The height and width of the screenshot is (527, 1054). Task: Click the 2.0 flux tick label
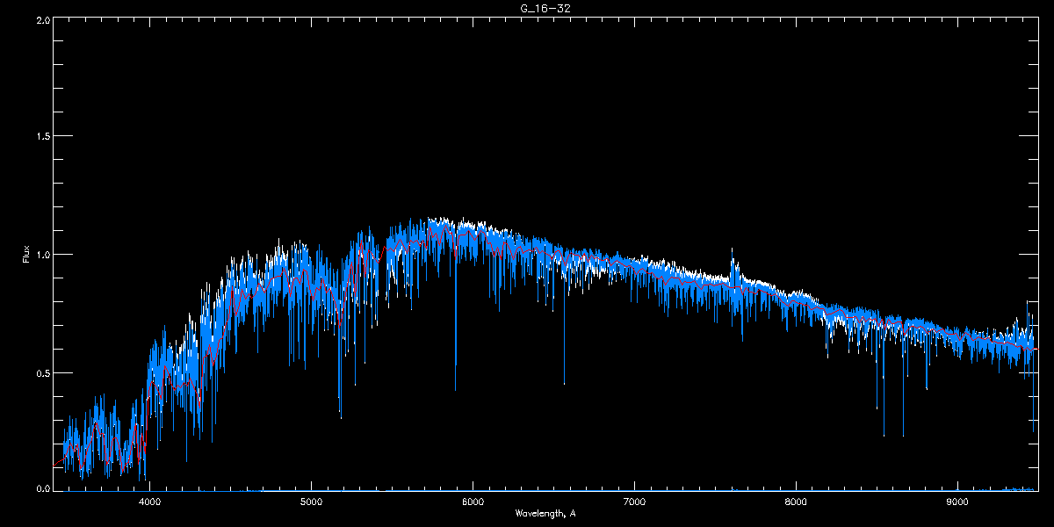[x=41, y=19]
